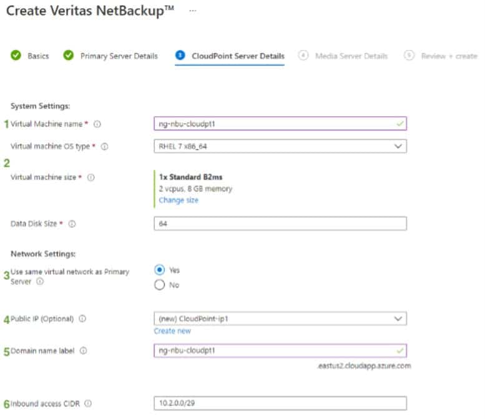Click the "System Settings:" heading

40,106
